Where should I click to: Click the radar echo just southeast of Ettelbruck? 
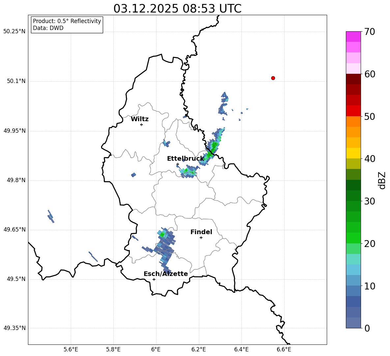tap(188, 172)
